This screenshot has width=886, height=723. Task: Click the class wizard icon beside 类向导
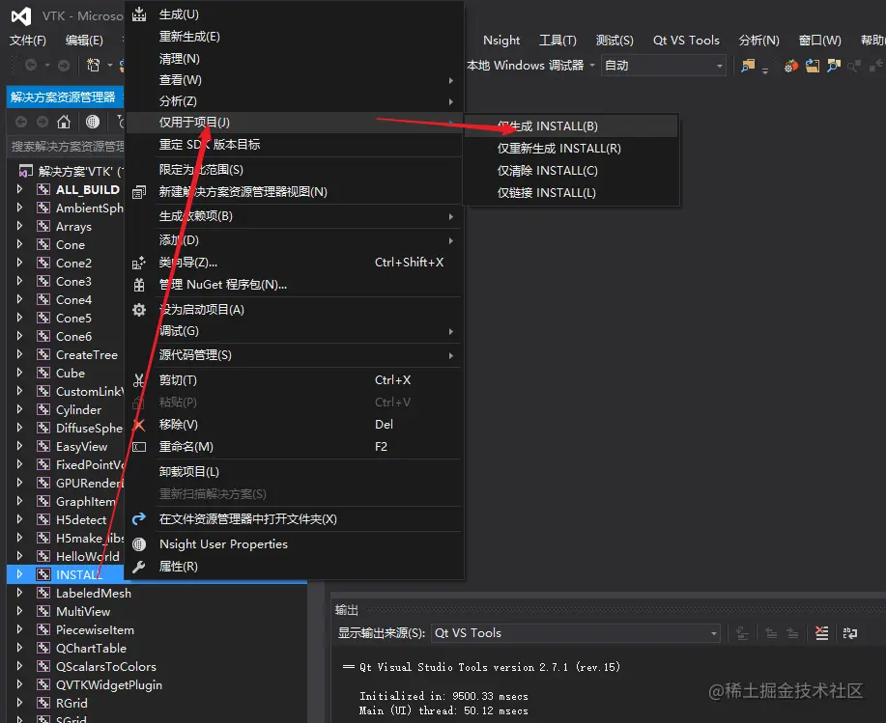139,263
